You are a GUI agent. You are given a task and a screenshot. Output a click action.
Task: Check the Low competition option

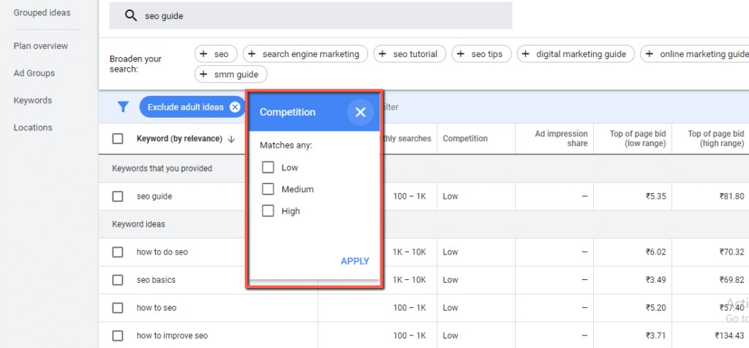click(268, 167)
